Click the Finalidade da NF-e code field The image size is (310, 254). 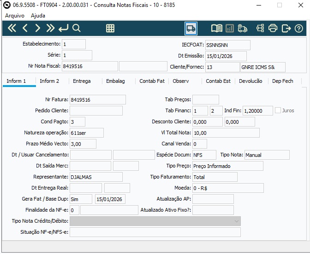[75, 210]
